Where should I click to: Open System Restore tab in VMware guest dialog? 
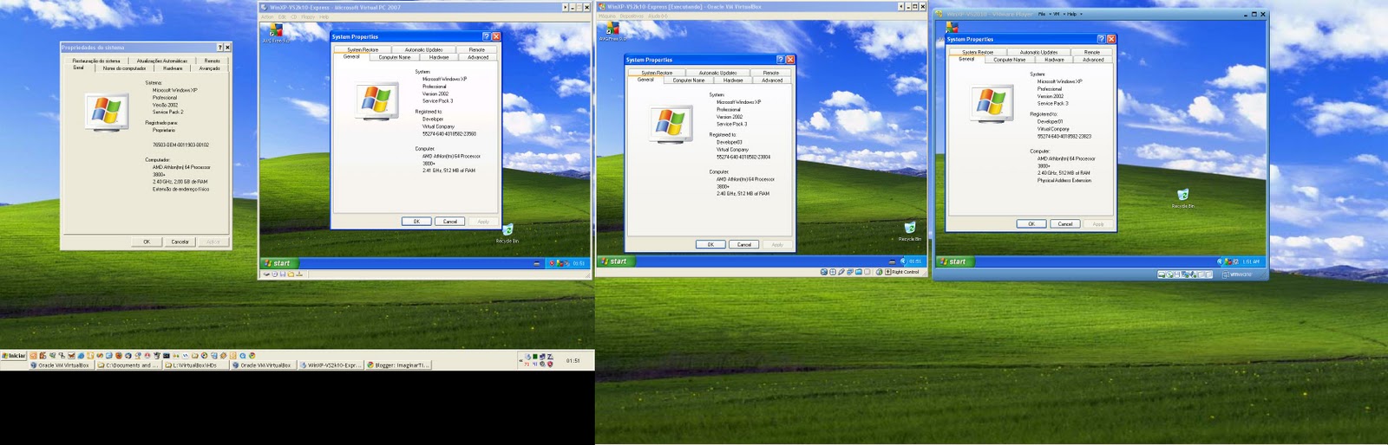click(x=978, y=52)
